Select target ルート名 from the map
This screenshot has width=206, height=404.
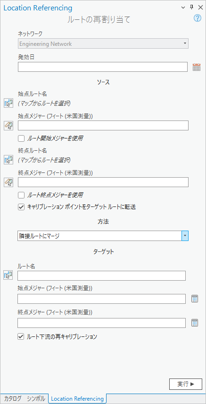coord(8,275)
